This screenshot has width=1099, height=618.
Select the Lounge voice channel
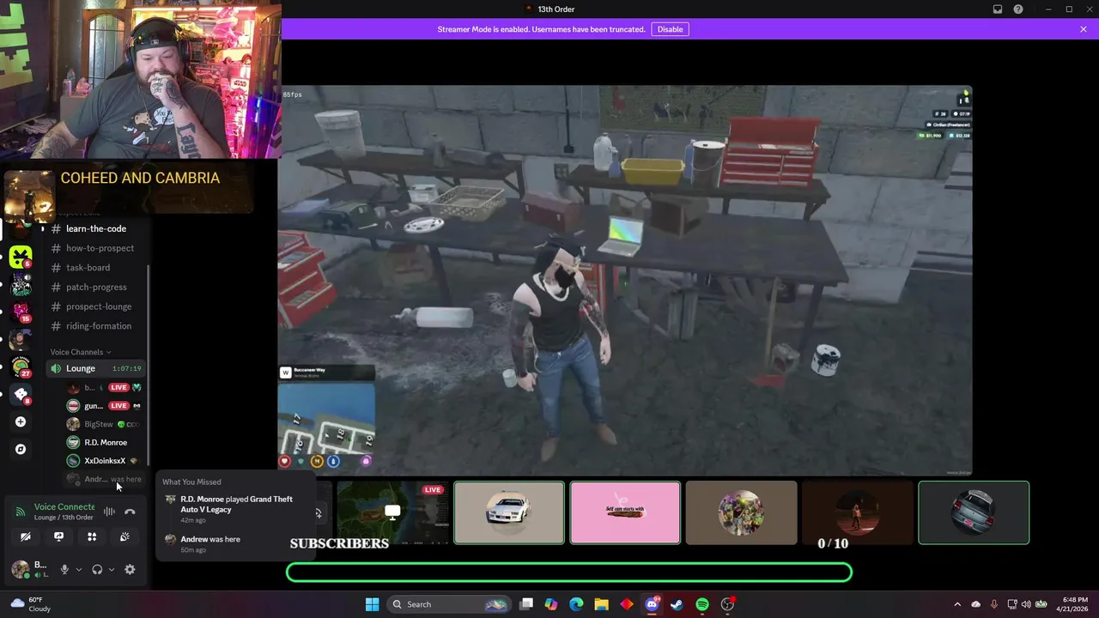point(95,368)
